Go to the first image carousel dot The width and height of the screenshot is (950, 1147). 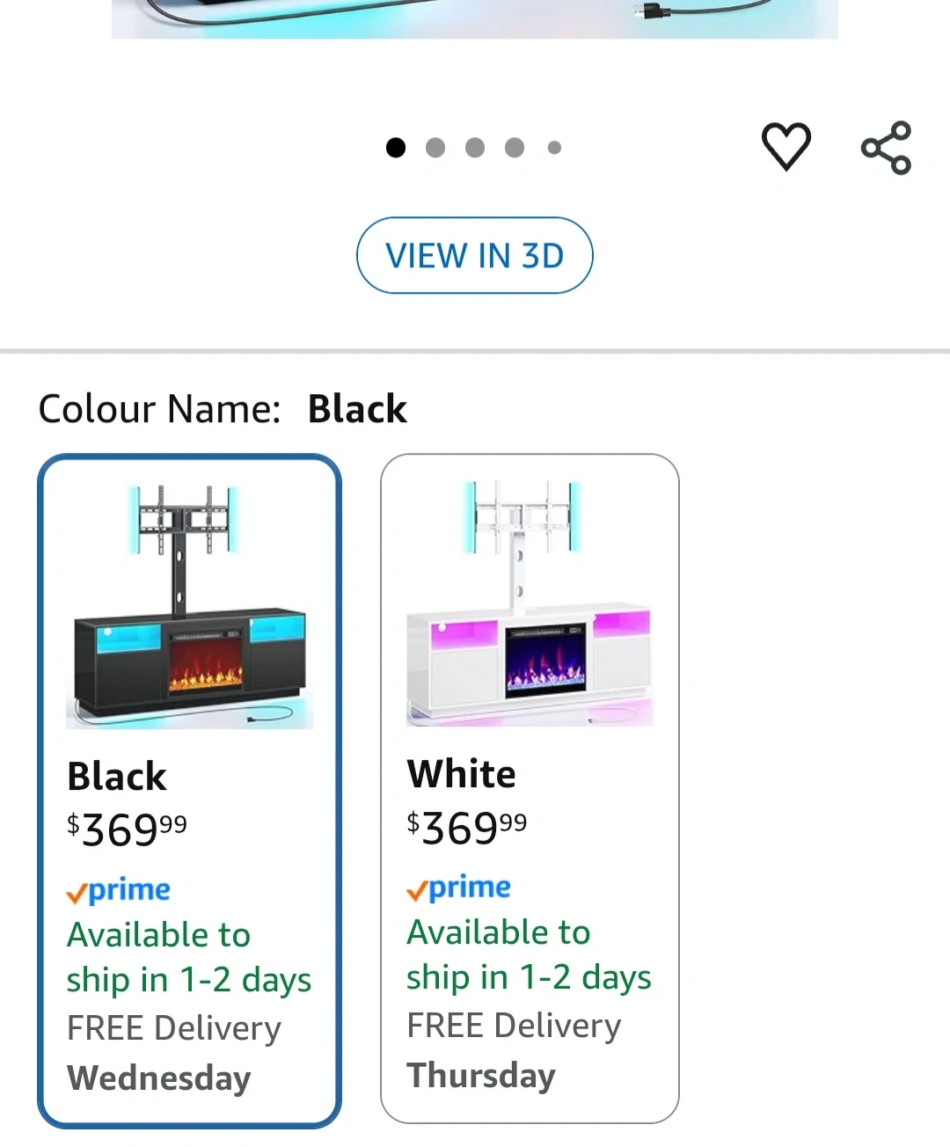pos(396,148)
